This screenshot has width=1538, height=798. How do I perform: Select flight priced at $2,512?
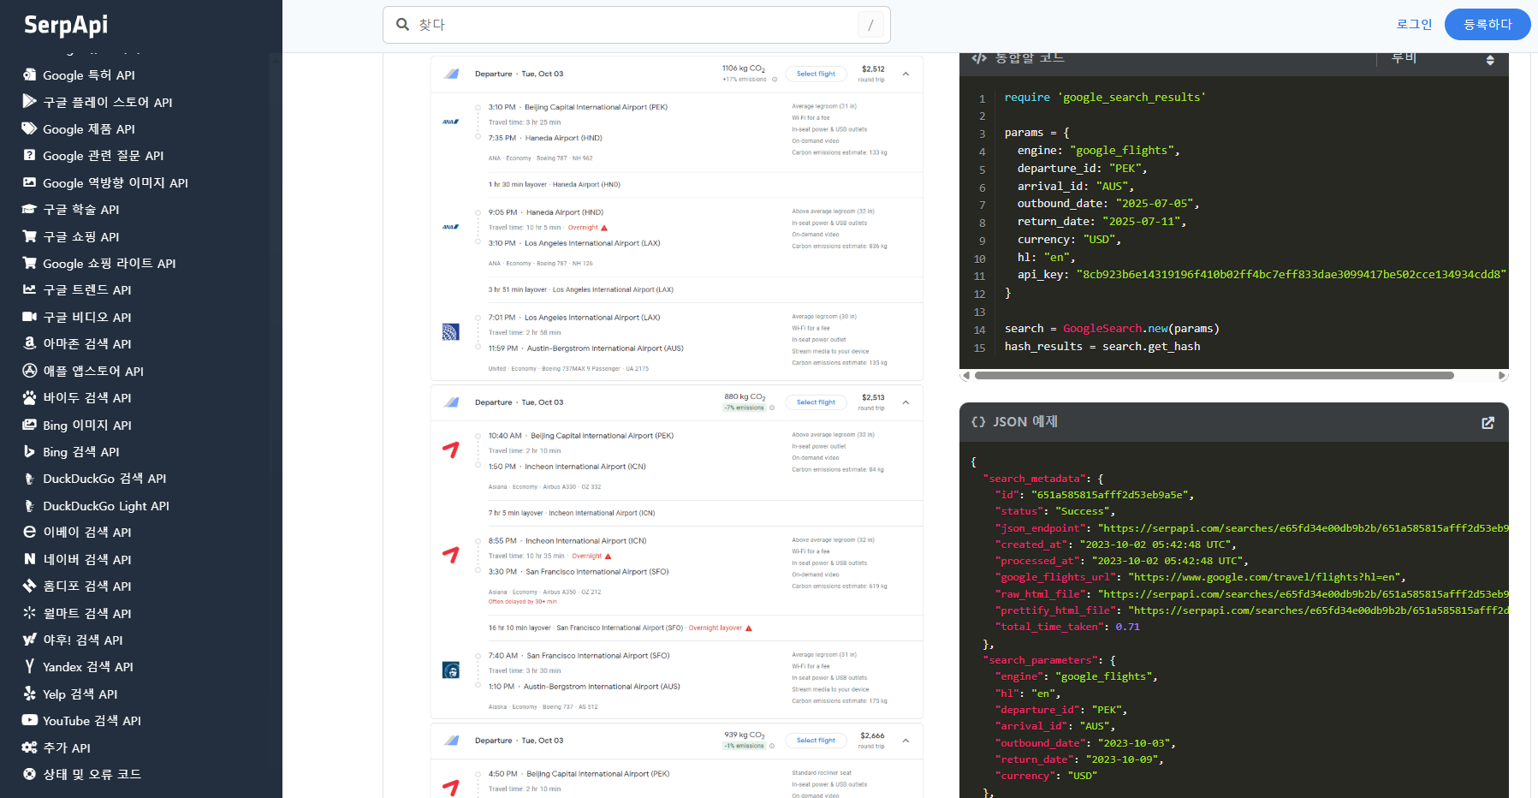click(816, 74)
